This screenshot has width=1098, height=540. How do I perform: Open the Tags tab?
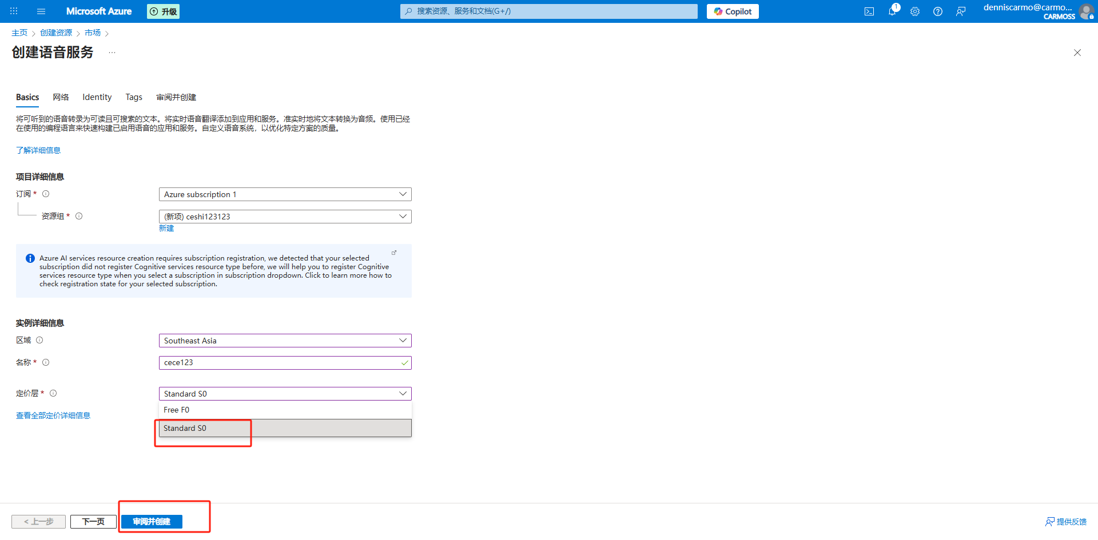pos(134,97)
